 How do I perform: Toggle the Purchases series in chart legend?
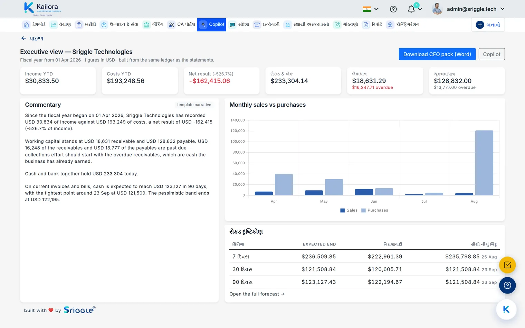point(374,210)
